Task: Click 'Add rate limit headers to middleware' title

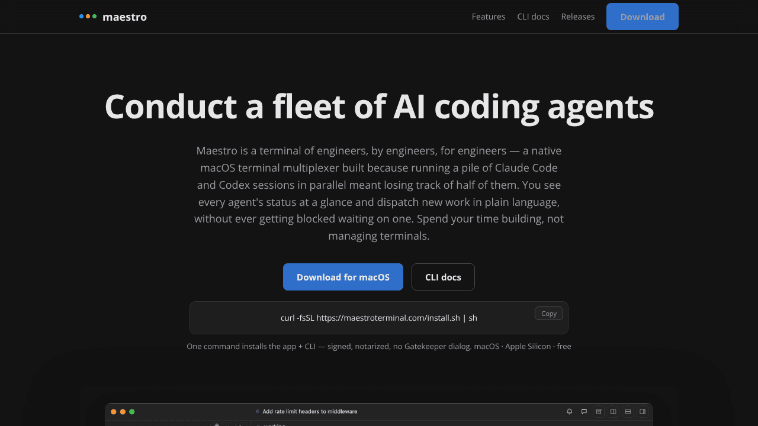Action: (310, 411)
